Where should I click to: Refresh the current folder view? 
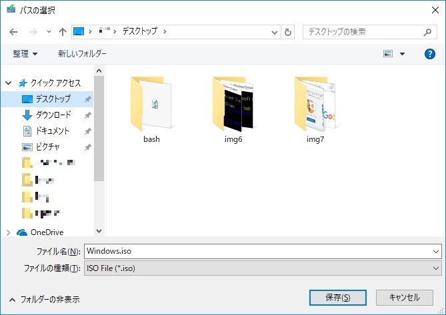coord(288,32)
